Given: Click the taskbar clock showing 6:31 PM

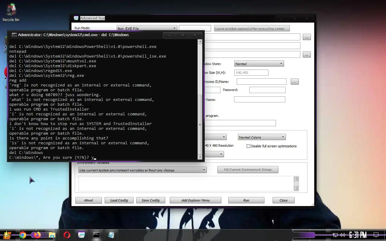Looking at the screenshot, I should [358, 235].
